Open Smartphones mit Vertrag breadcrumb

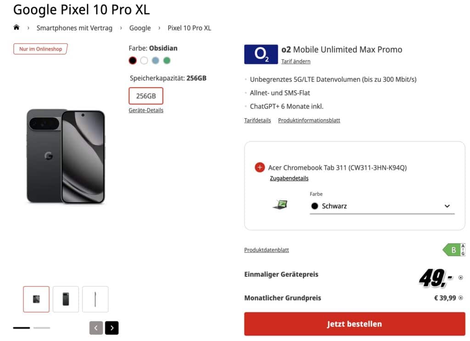(74, 28)
